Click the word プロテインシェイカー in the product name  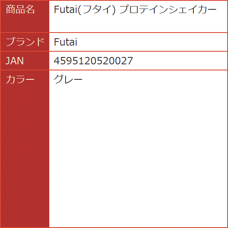tap(168, 10)
